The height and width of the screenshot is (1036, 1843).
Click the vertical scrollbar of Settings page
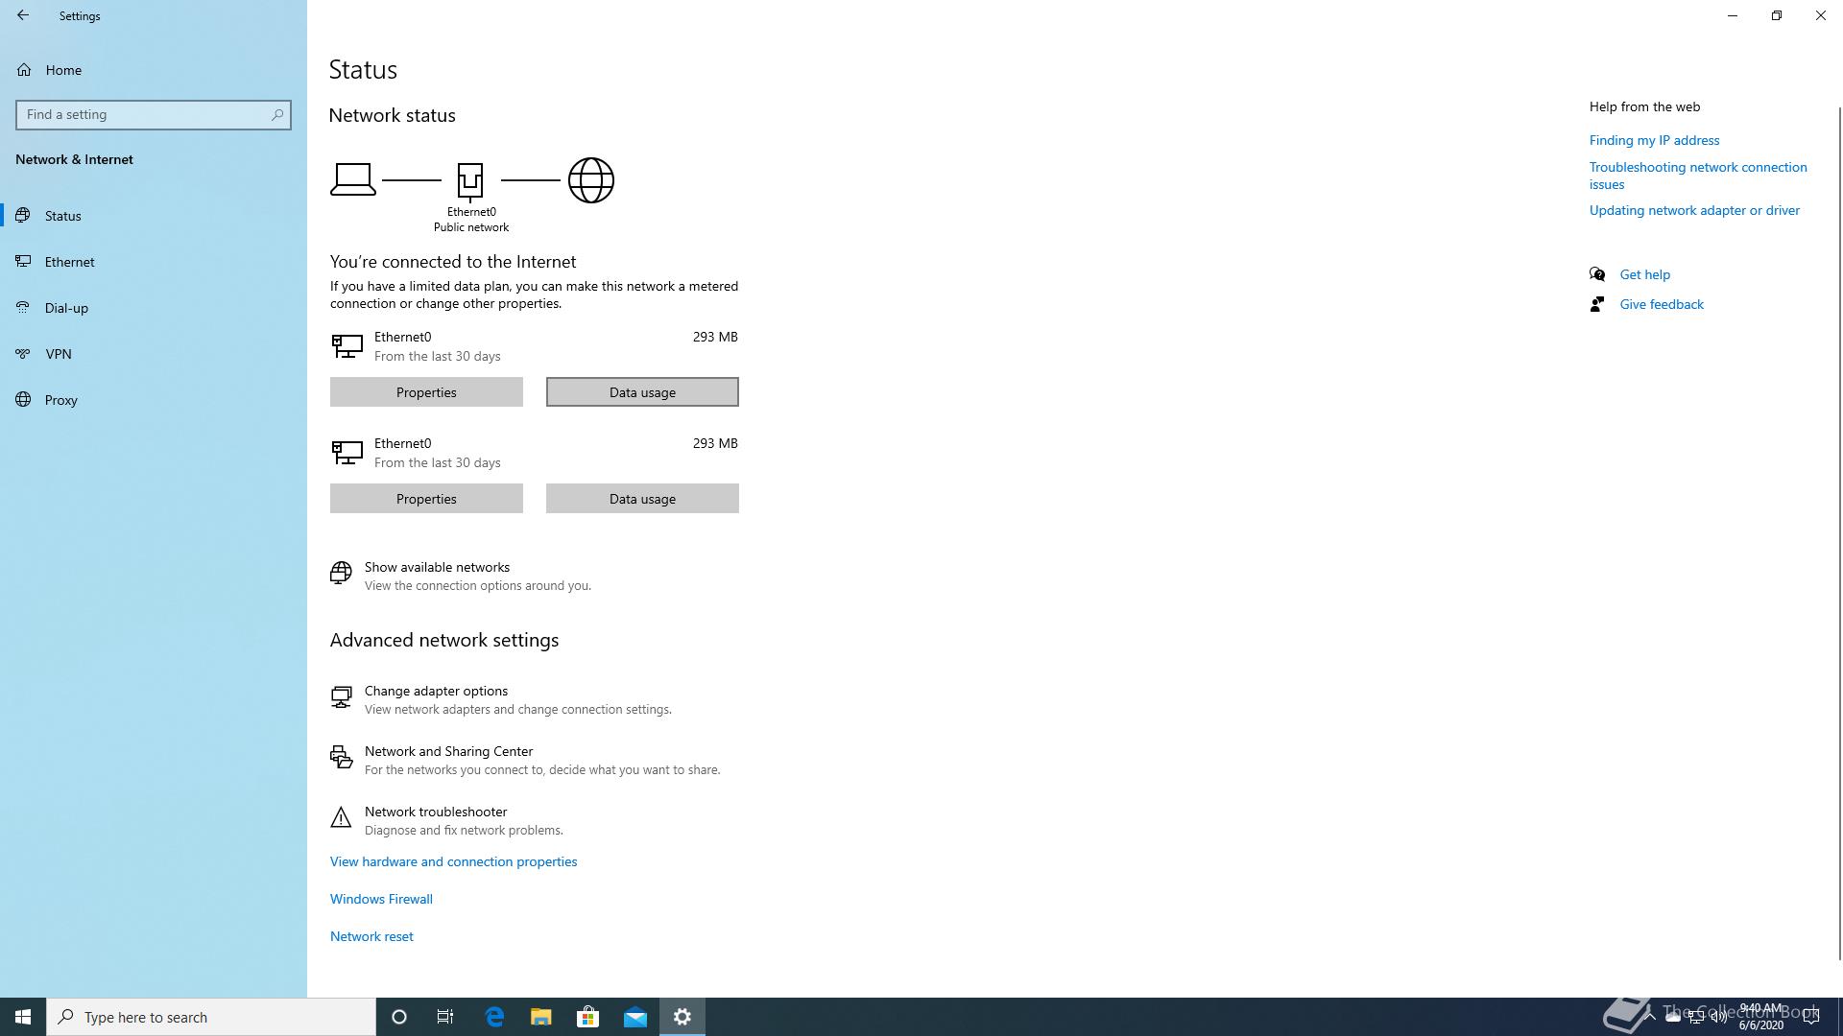point(1838,532)
